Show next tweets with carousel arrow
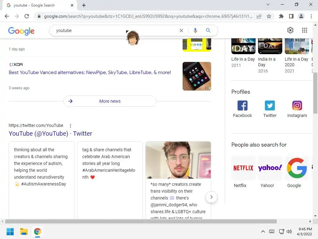This screenshot has width=318, height=239. coord(211,197)
